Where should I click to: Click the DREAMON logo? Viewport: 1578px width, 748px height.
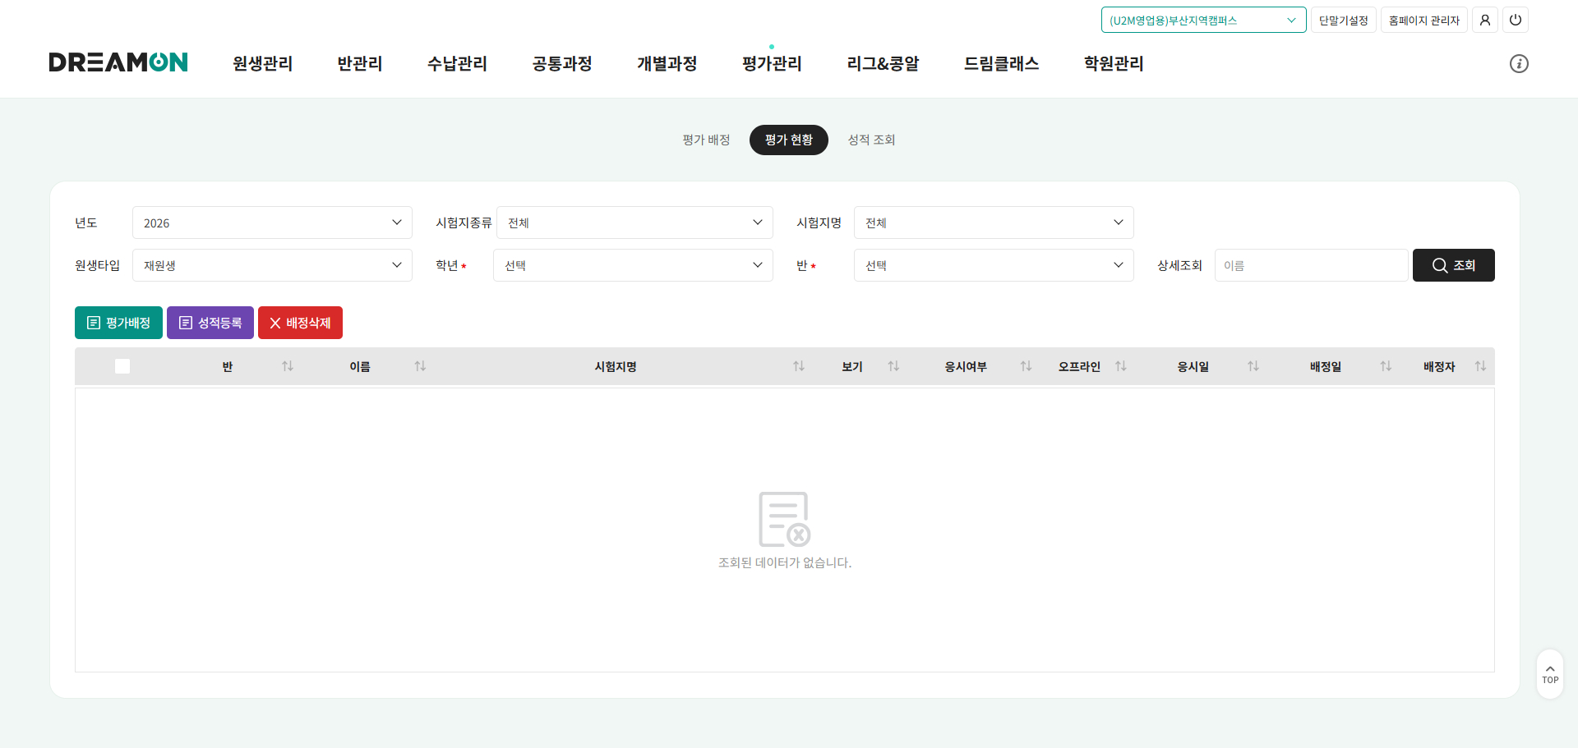click(x=118, y=62)
